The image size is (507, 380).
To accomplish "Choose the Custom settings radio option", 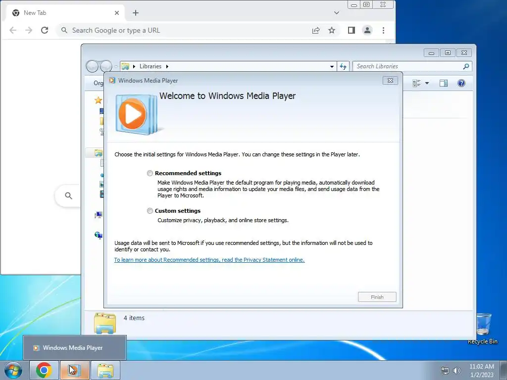I will [150, 211].
